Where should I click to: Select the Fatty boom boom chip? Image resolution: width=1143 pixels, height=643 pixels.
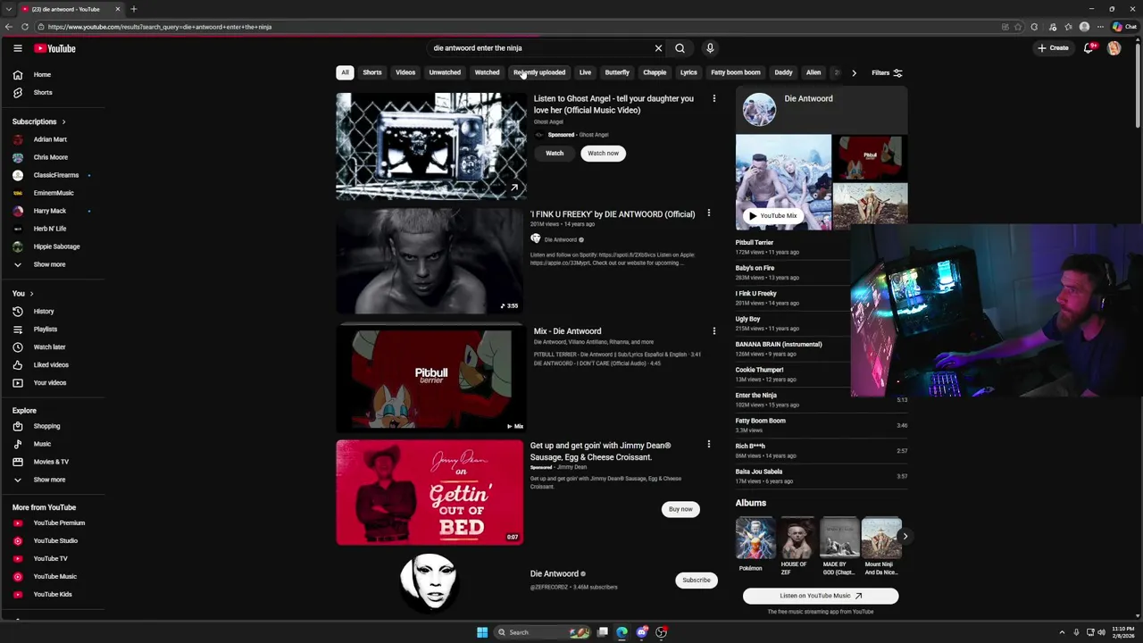(736, 72)
